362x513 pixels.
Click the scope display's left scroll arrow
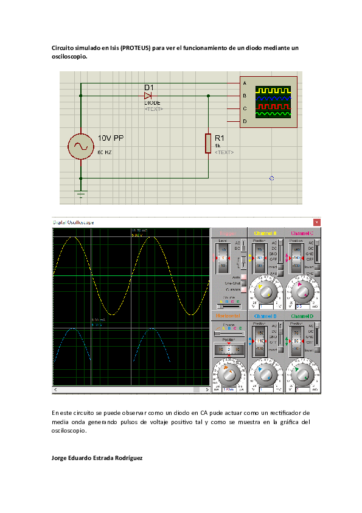(x=55, y=389)
